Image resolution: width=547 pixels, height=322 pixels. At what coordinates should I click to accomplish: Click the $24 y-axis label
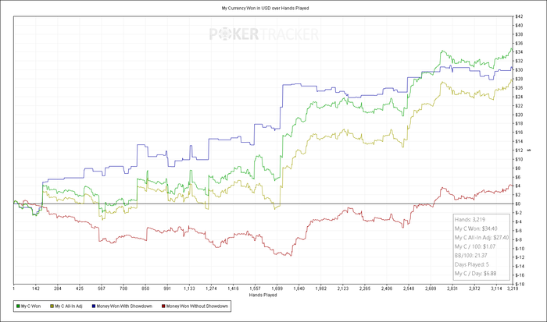click(x=519, y=97)
